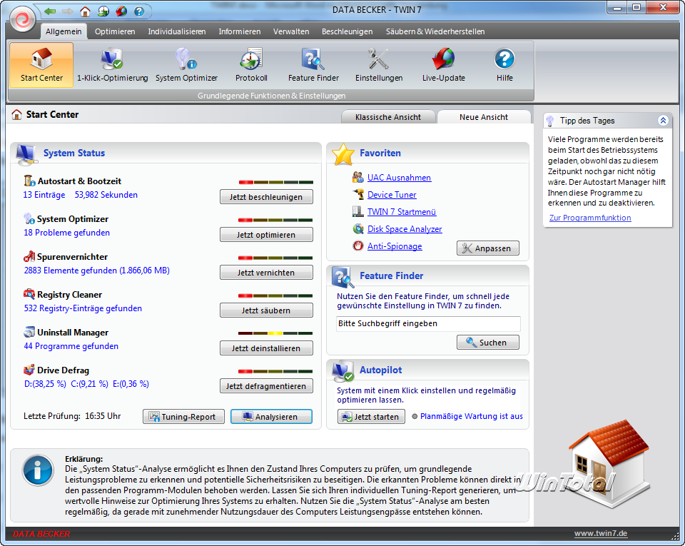Click the Spurenvernichter shredder icon
Image resolution: width=685 pixels, height=546 pixels.
point(29,256)
